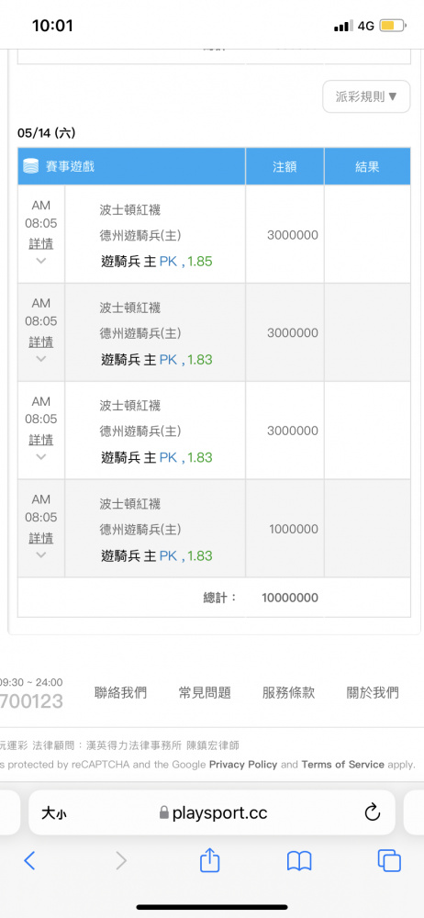Open 詳情 link in first bet row
Screen dimensions: 424x918
[41, 243]
